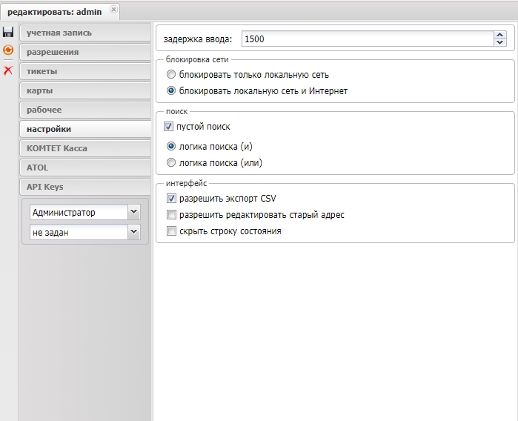Select 'логика поиска (или)' radio option
This screenshot has width=518, height=421.
click(172, 163)
